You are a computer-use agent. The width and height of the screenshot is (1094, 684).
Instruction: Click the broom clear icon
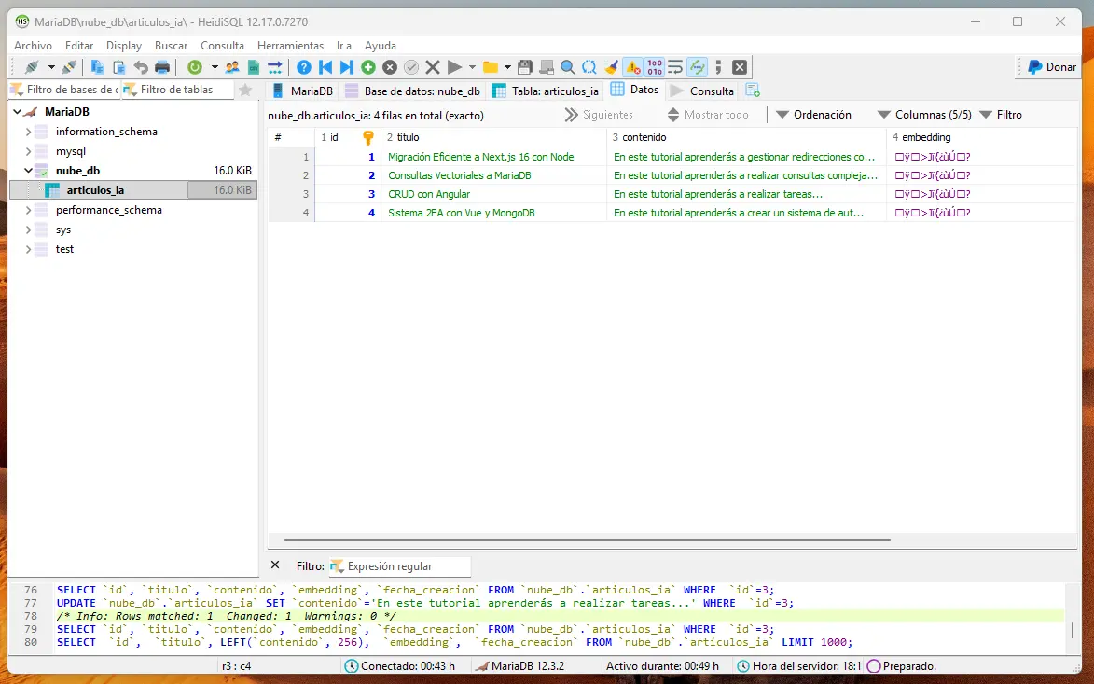(x=611, y=67)
